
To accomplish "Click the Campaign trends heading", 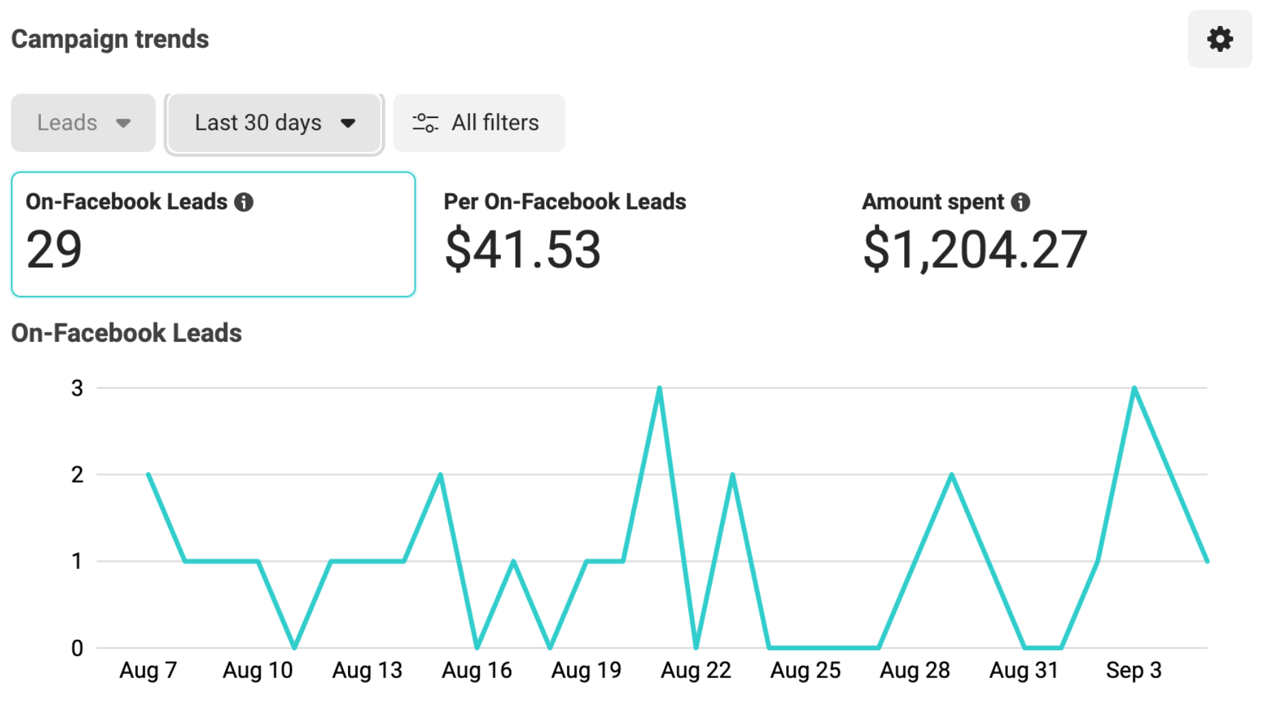I will click(110, 40).
